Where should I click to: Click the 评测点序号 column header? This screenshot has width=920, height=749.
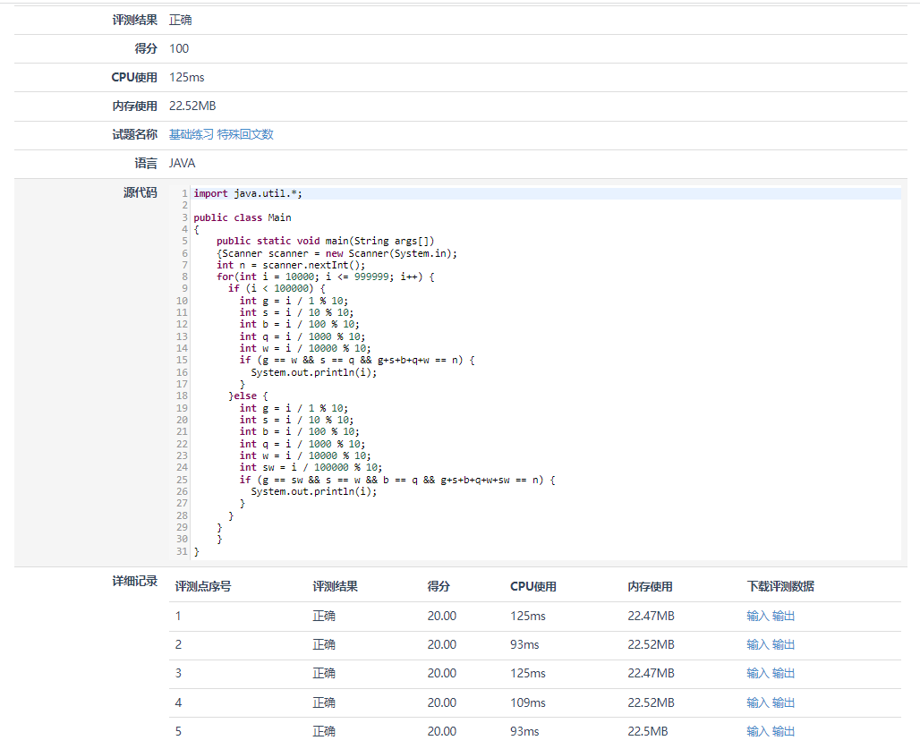203,587
